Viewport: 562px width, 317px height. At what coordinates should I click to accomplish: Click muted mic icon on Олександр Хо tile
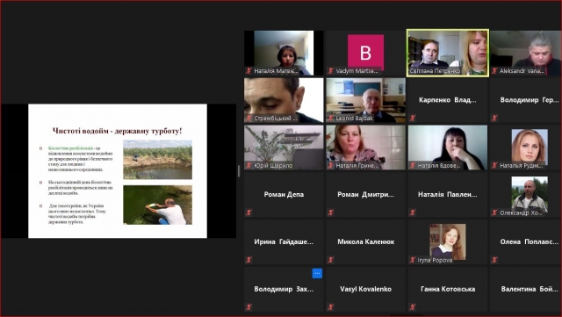(494, 213)
